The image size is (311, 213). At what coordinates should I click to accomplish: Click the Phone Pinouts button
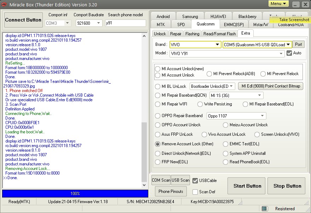[171, 191]
